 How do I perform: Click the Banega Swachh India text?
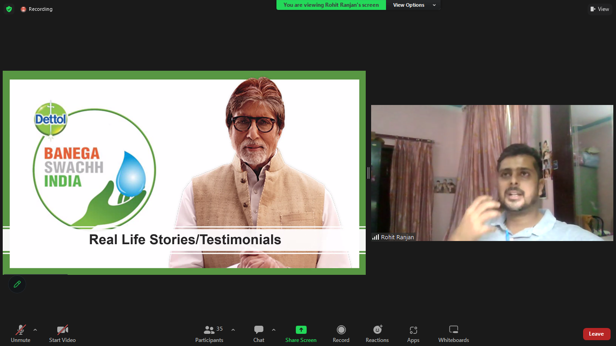pos(74,167)
